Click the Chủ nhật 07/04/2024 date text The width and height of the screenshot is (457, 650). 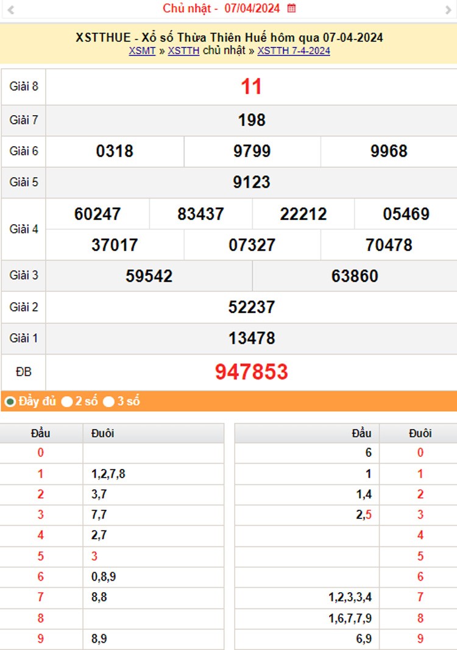[x=221, y=9]
